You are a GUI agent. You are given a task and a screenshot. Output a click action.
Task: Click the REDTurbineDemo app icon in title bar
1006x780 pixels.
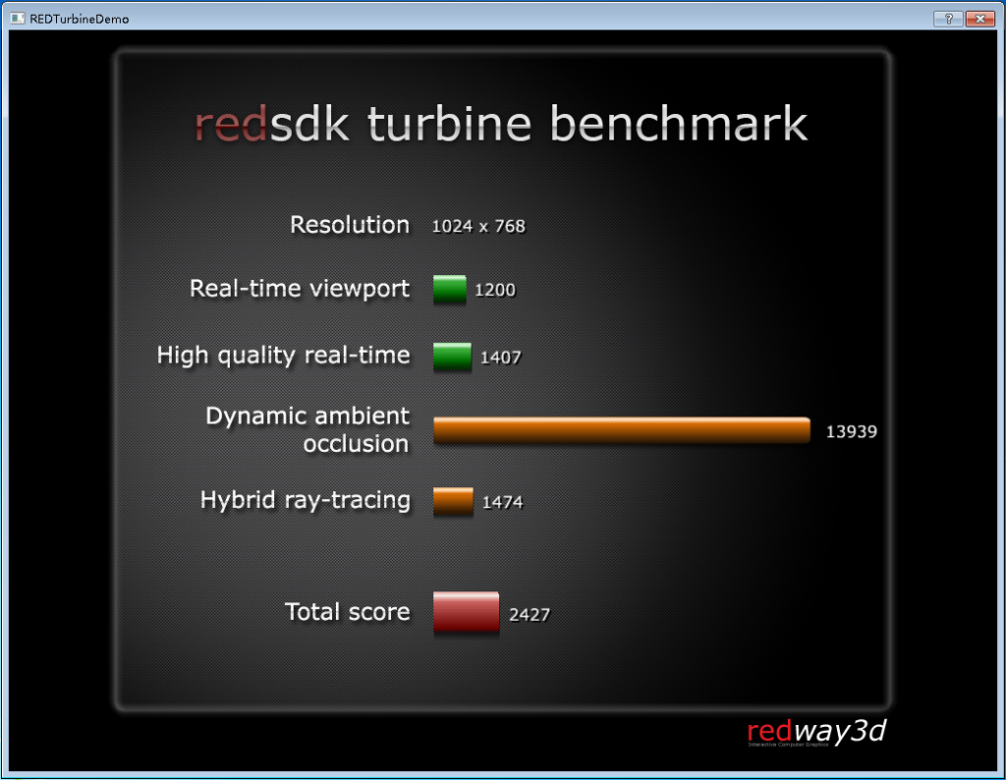point(17,19)
